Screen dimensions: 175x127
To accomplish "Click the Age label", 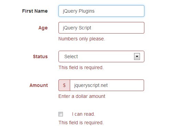I will pos(43,28).
